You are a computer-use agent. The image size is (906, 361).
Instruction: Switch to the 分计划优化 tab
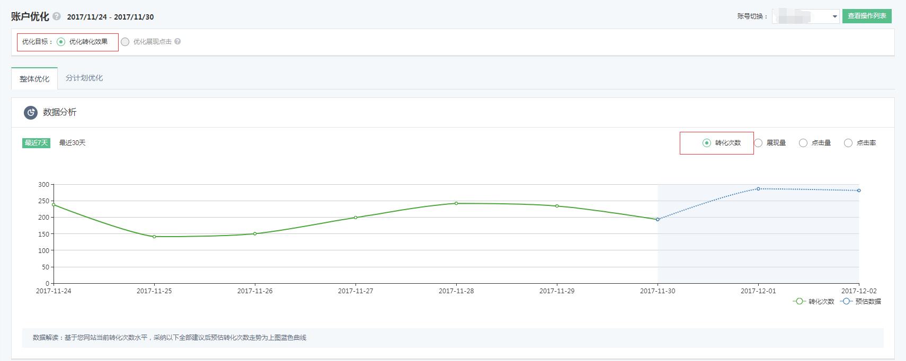pos(84,78)
